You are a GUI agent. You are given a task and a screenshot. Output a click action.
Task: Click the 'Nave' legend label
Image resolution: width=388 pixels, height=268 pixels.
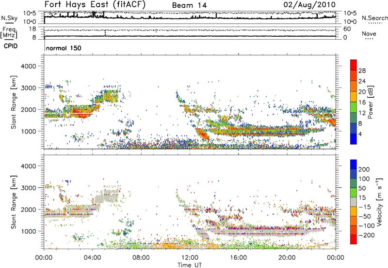pos(369,33)
